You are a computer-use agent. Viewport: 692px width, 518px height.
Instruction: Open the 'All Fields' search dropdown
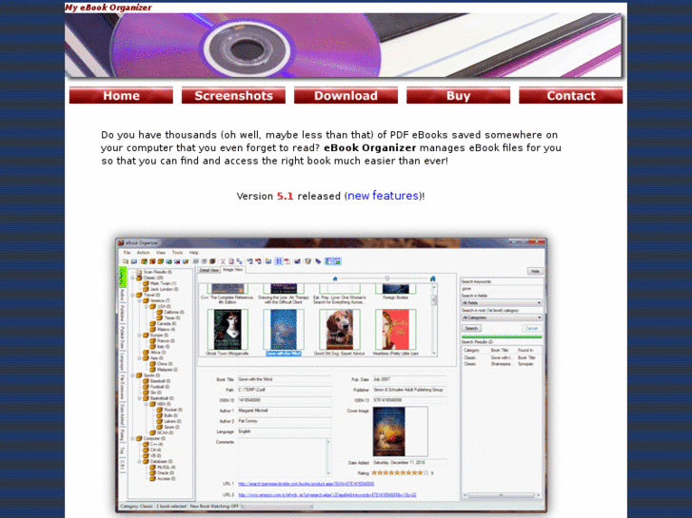coord(502,303)
